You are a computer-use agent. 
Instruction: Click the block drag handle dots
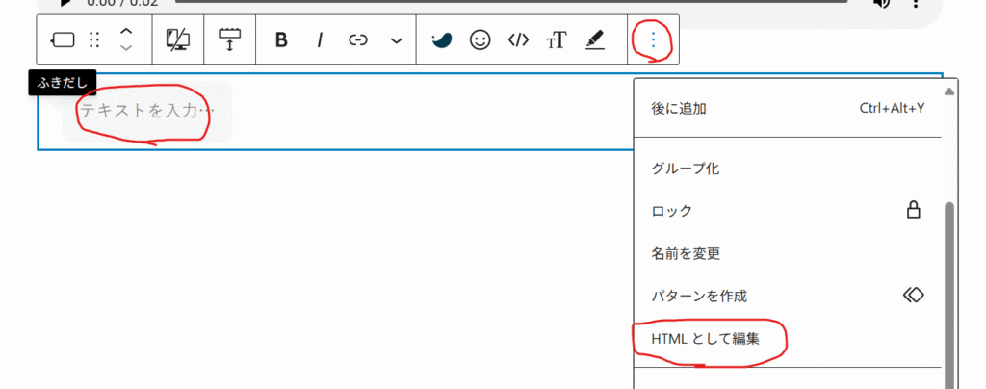[x=94, y=39]
